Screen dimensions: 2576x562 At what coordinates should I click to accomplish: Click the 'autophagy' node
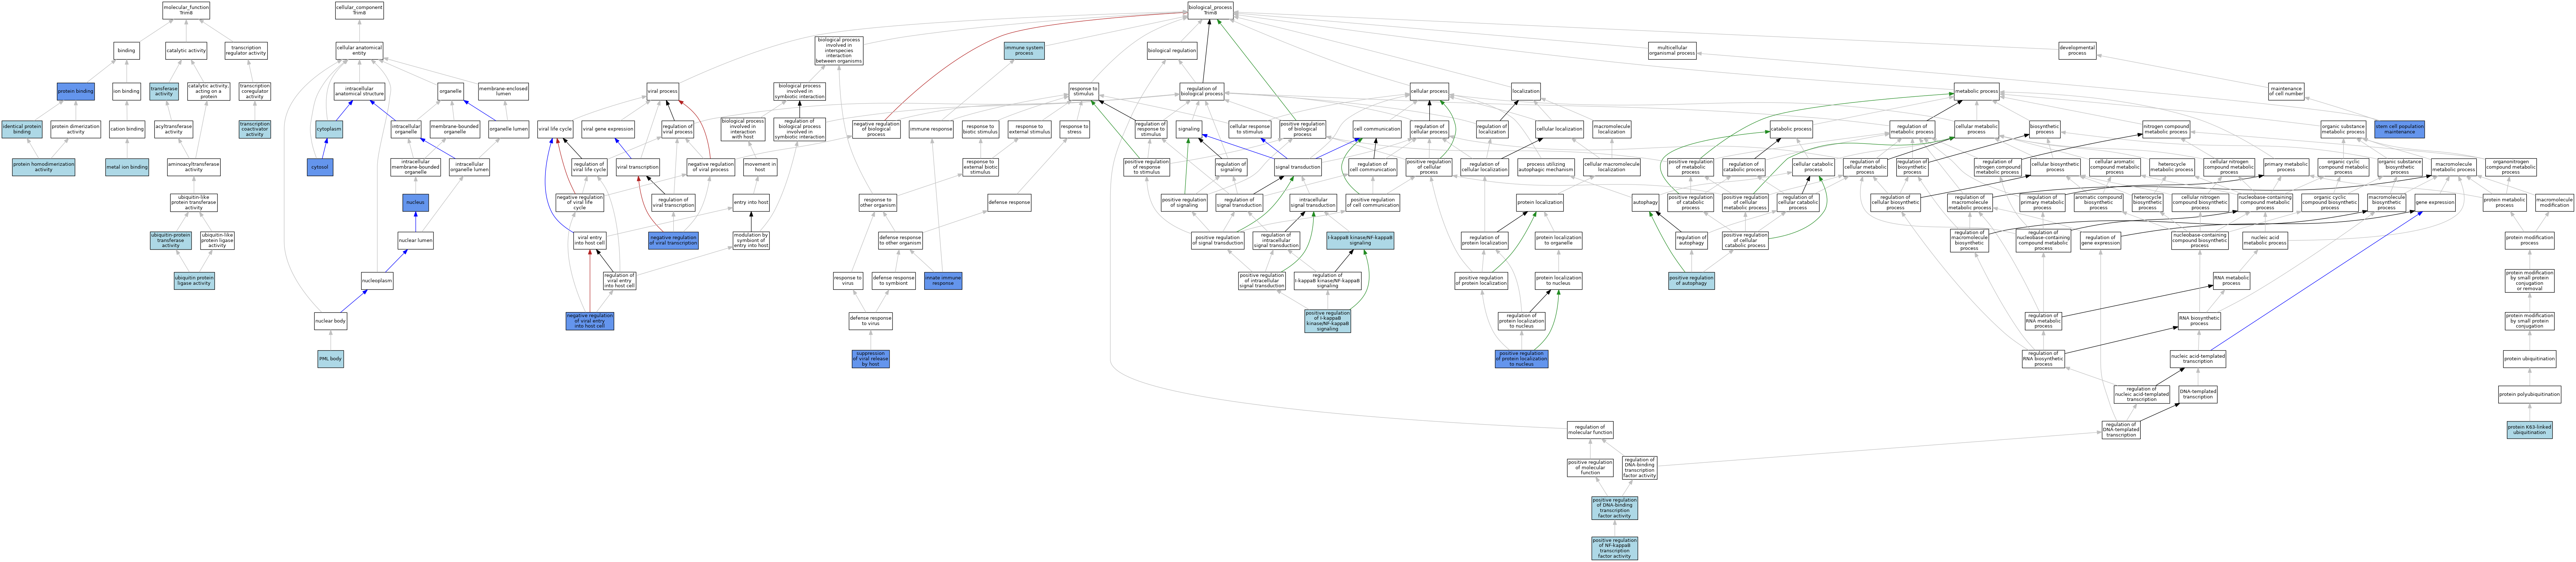click(1645, 203)
